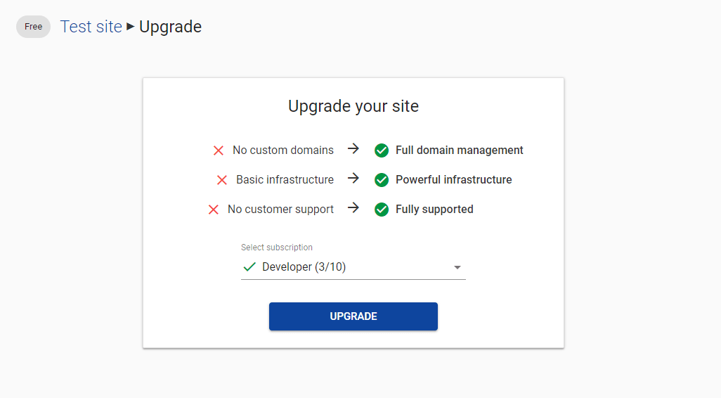
Task: Click red X beside No custom domains
Action: (219, 150)
